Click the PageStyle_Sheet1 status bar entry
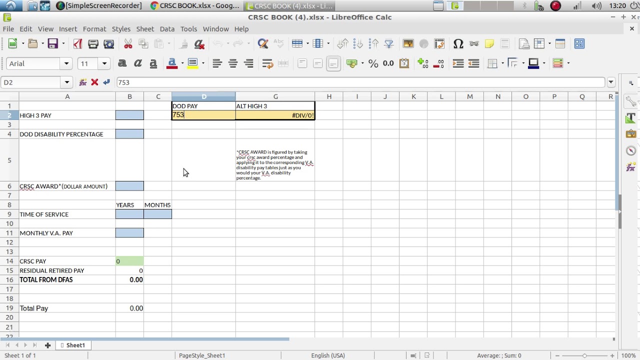Viewport: 640px width, 360px height. [x=202, y=355]
